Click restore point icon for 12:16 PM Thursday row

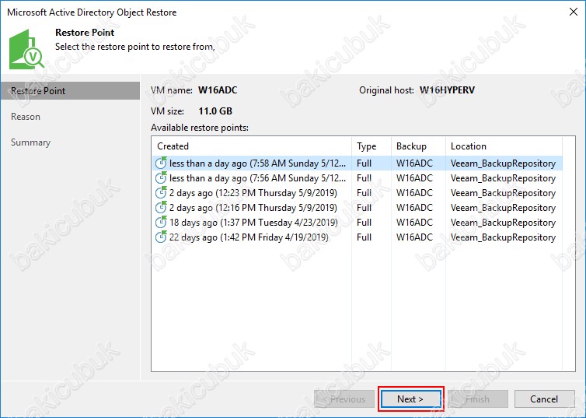point(161,207)
